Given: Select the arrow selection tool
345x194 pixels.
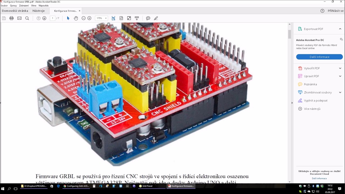Looking at the screenshot, I should pos(68,18).
